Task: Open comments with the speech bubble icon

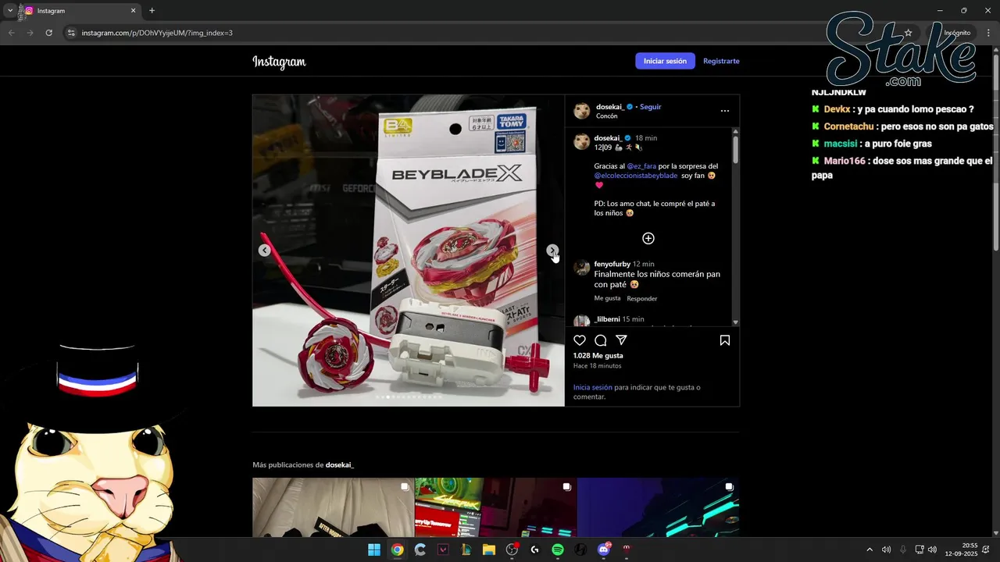Action: pyautogui.click(x=601, y=340)
